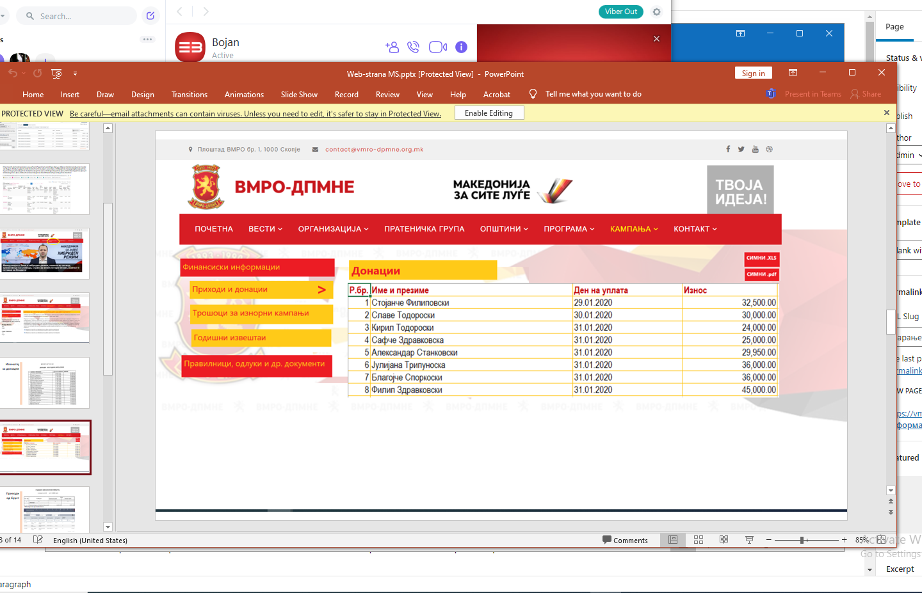This screenshot has height=593, width=922.
Task: Add participant to Bojan chat
Action: pyautogui.click(x=392, y=47)
